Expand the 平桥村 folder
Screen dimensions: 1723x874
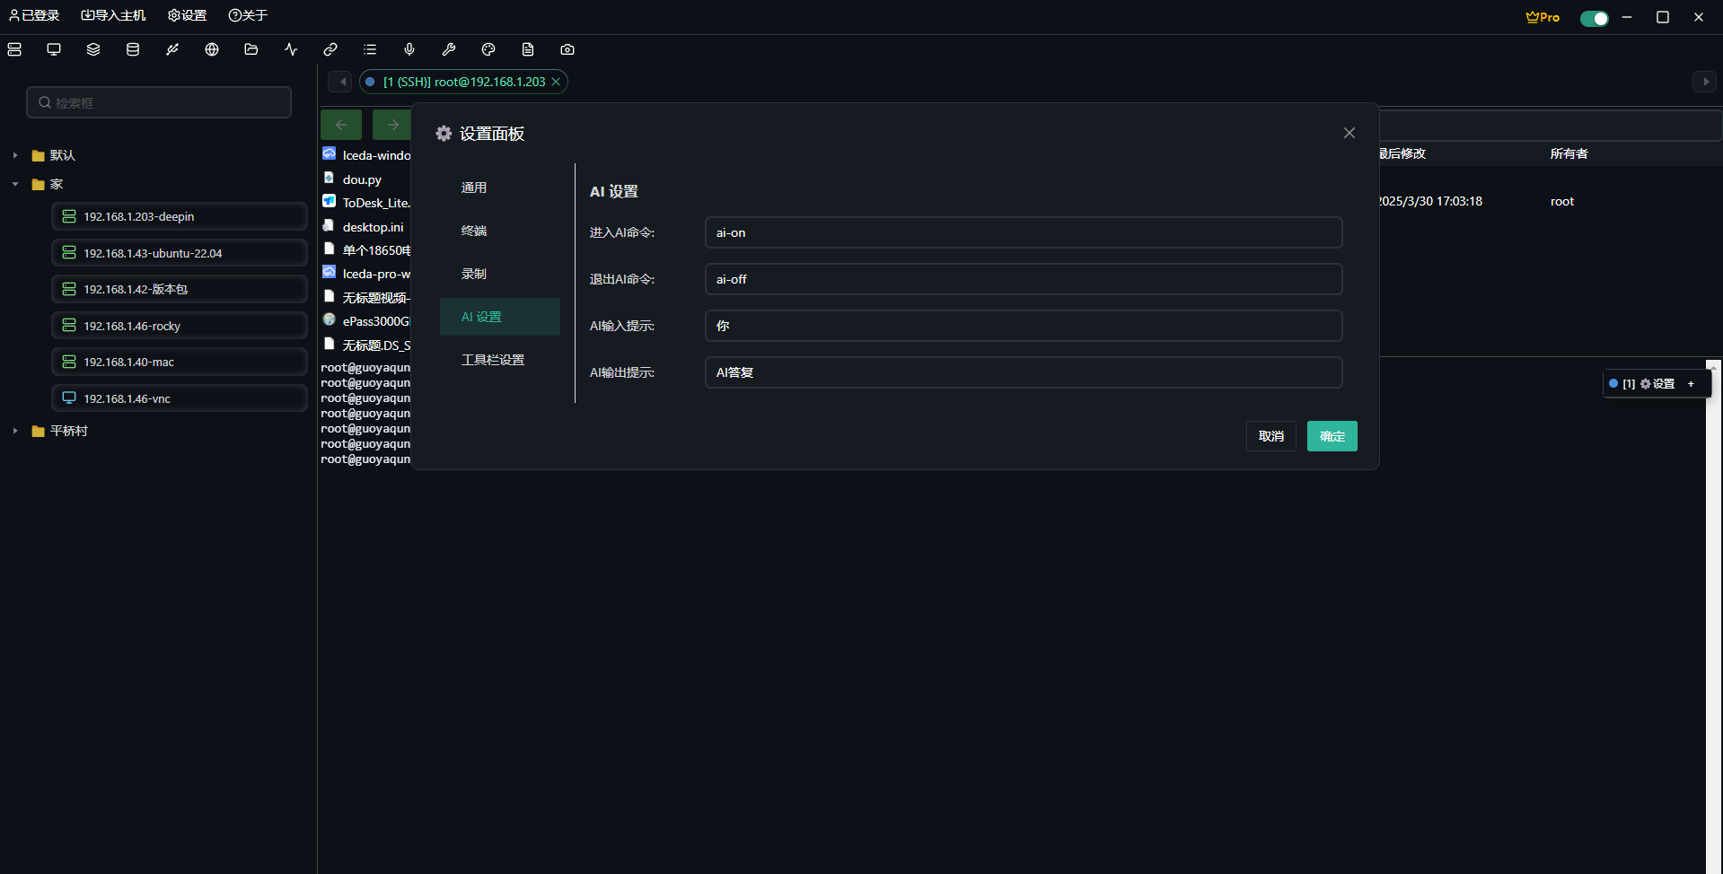tap(15, 431)
